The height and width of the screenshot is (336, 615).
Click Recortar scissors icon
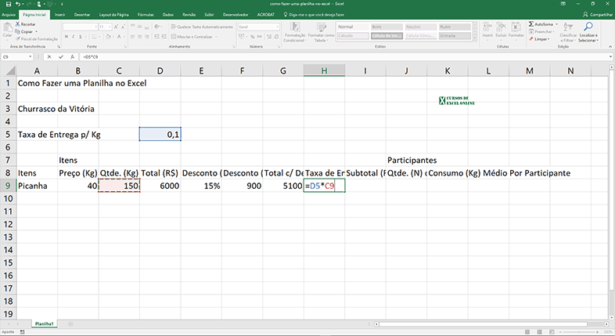click(x=18, y=24)
